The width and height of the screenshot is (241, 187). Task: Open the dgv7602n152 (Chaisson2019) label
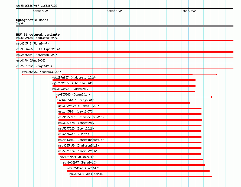click(x=73, y=83)
